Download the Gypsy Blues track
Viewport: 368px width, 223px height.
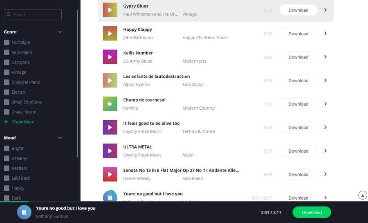(x=298, y=10)
